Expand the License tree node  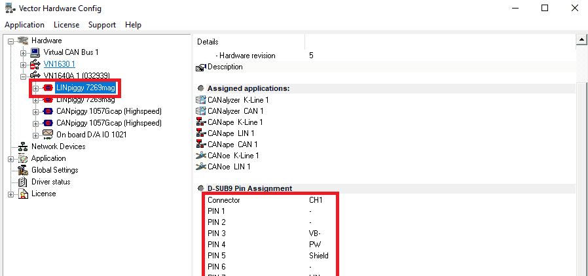11,194
